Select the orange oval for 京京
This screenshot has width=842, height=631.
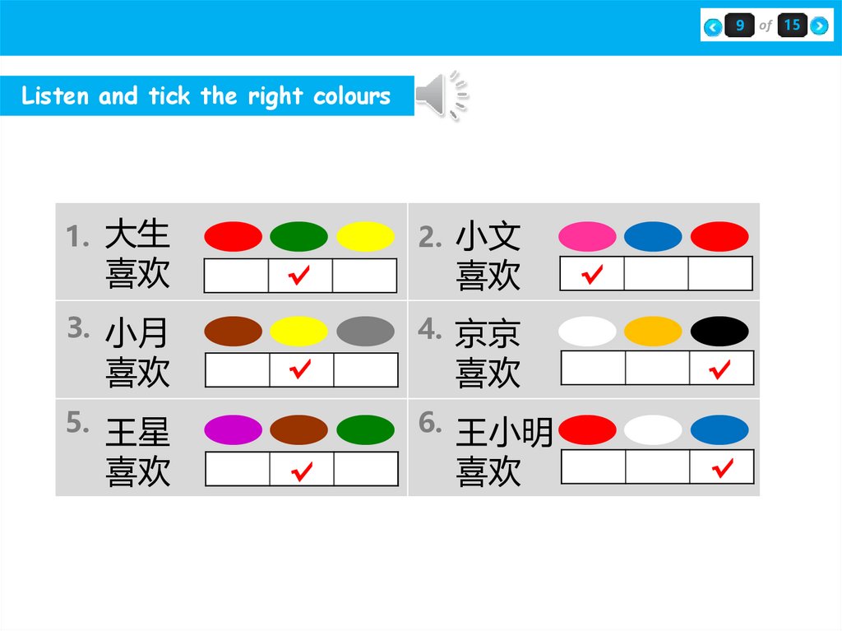pyautogui.click(x=653, y=332)
